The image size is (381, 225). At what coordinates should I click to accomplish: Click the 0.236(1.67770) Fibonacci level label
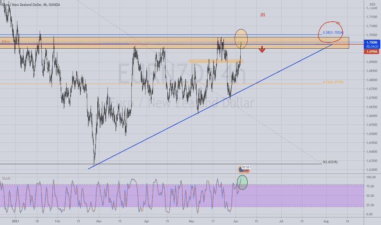pyautogui.click(x=333, y=82)
